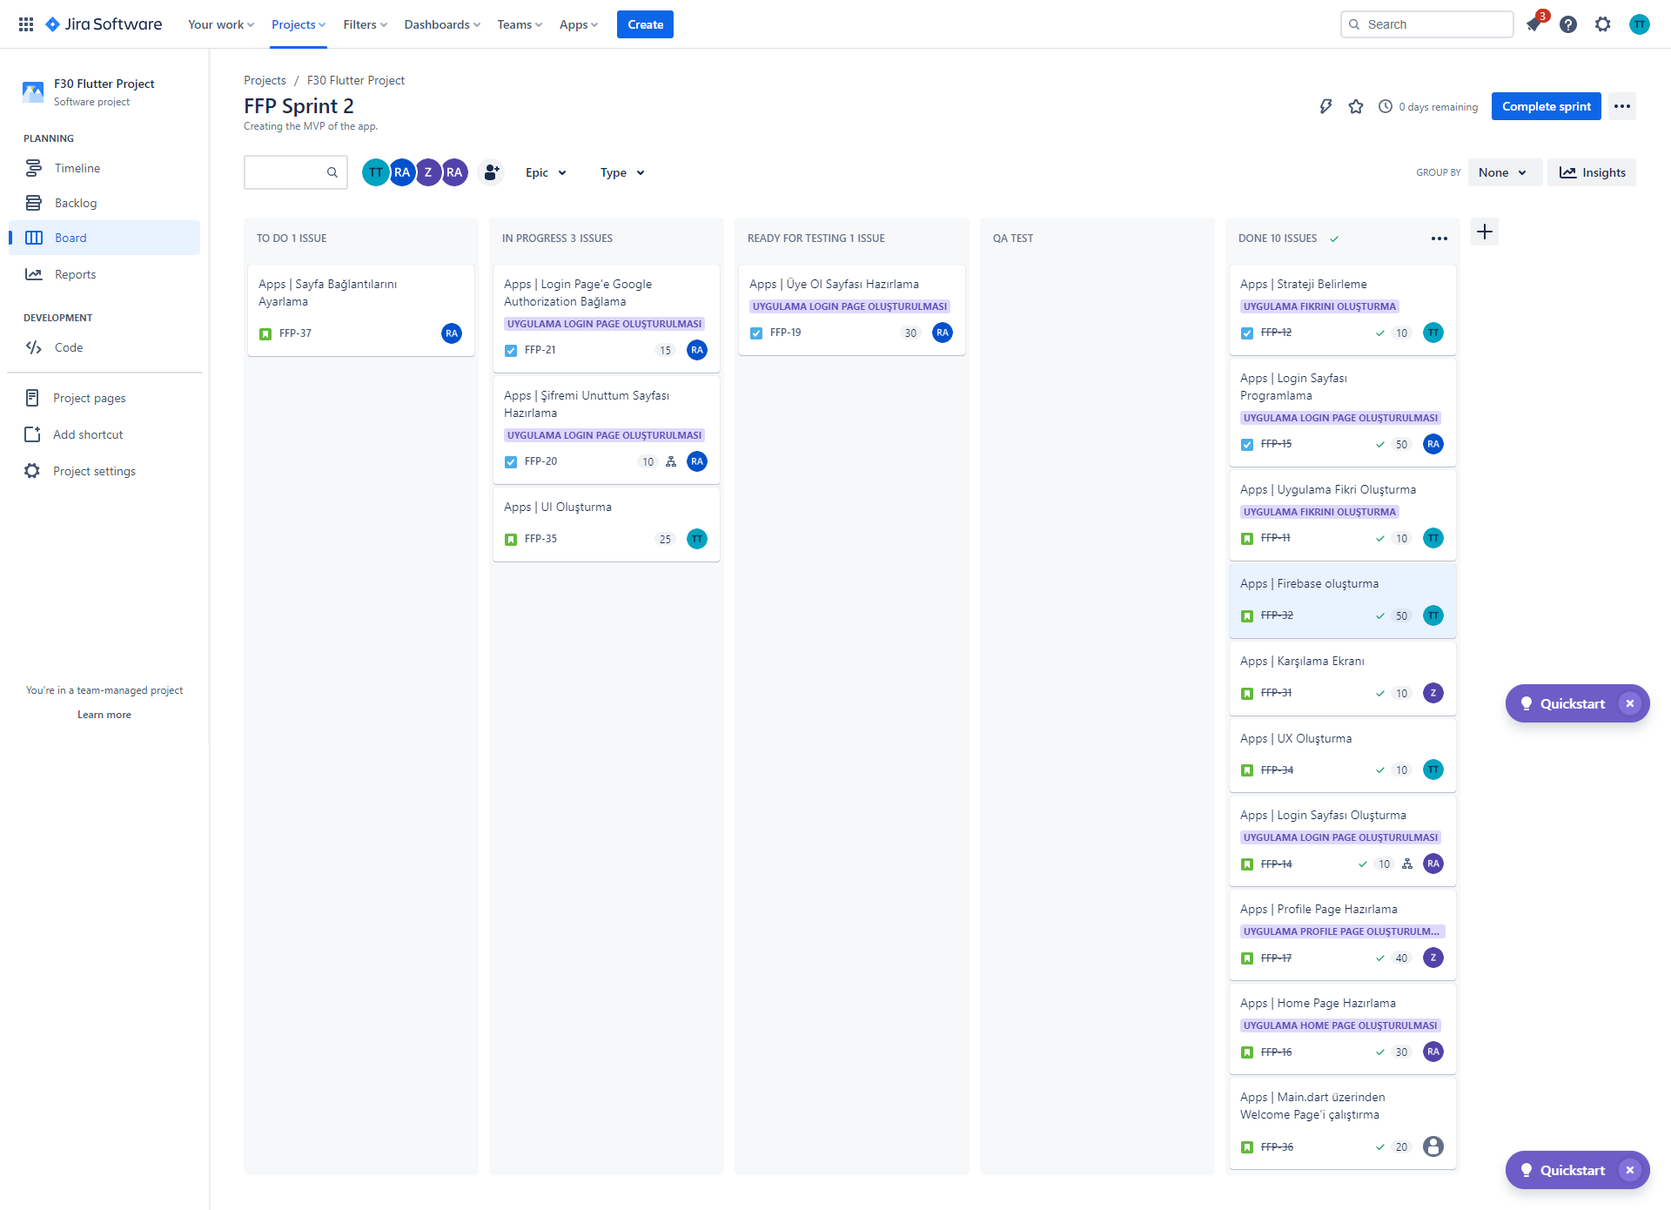
Task: Click the blue task checkbox icon on FFP-19
Action: pos(755,333)
